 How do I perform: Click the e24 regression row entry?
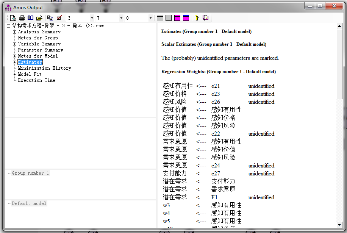(x=216, y=166)
